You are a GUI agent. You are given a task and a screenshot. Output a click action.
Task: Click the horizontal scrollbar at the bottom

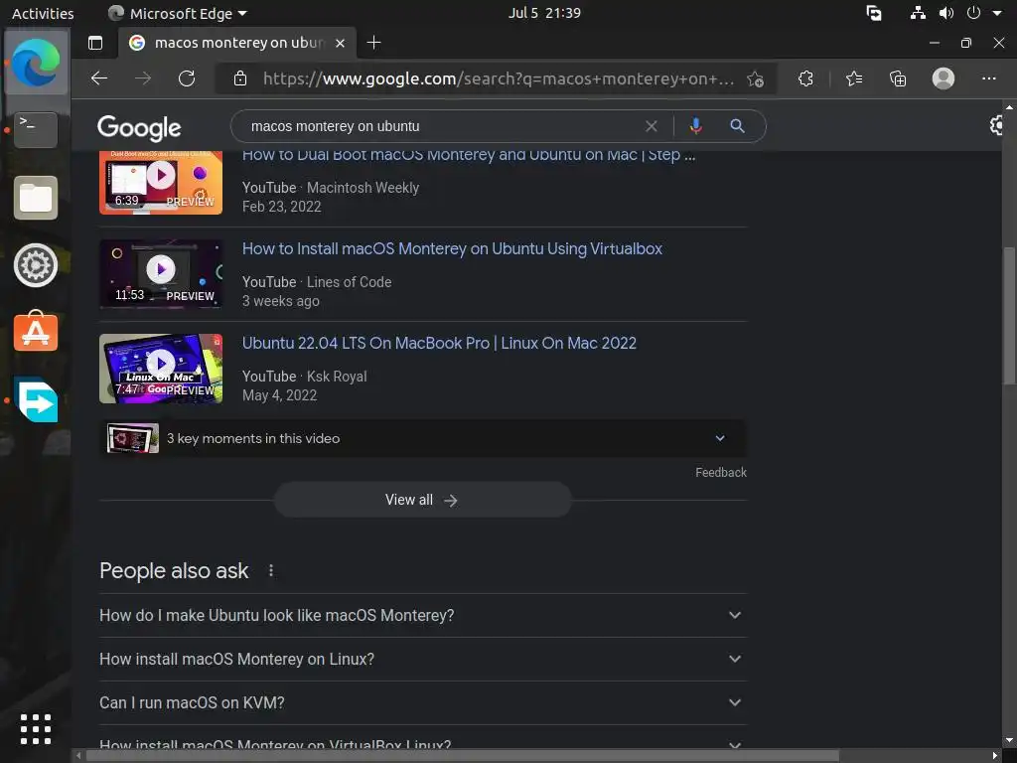click(462, 756)
